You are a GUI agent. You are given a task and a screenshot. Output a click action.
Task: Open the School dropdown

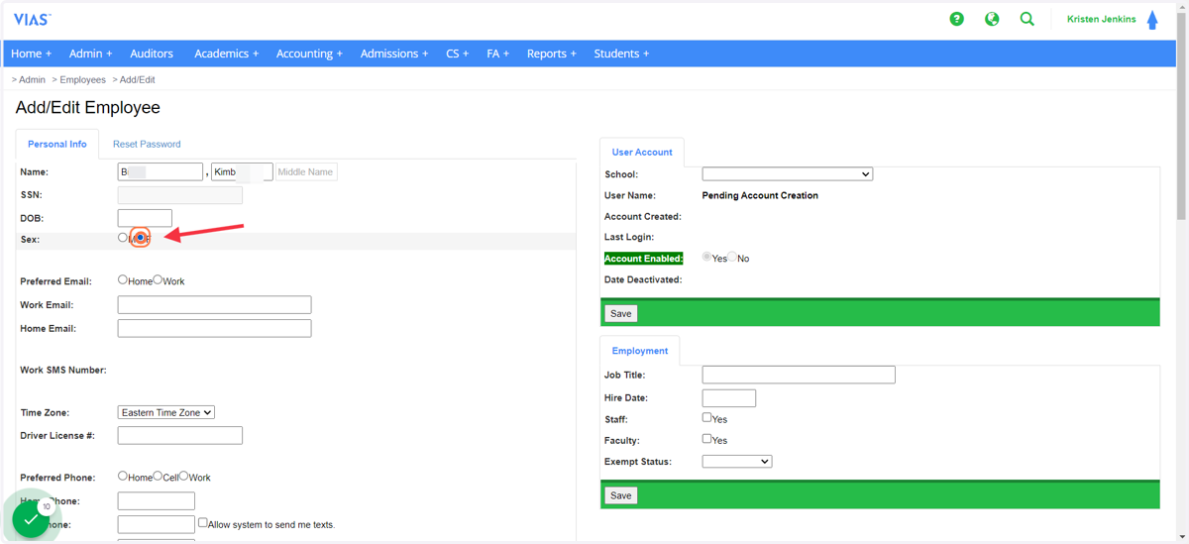(788, 174)
